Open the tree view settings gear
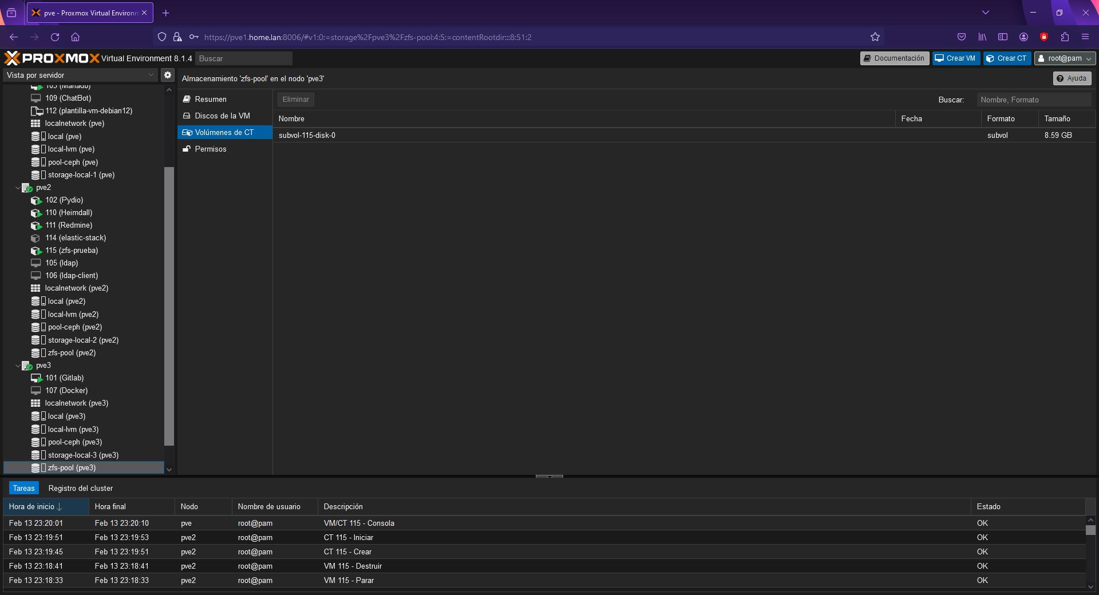1099x595 pixels. click(167, 75)
